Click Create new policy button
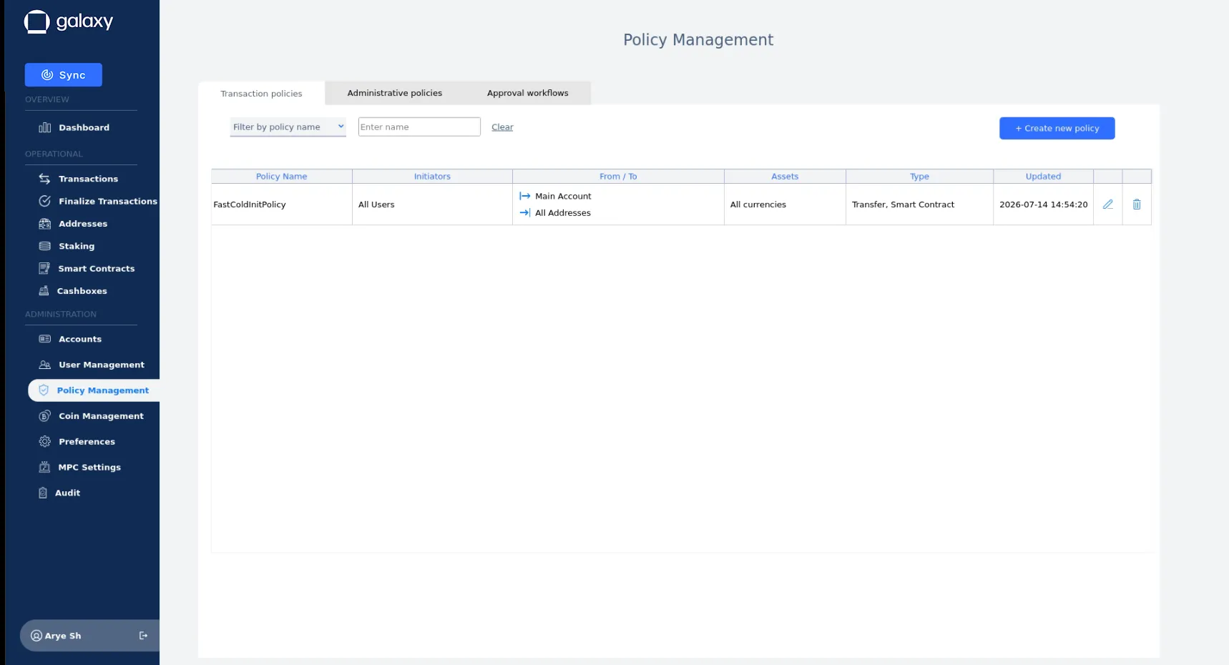1229x665 pixels. [1057, 128]
